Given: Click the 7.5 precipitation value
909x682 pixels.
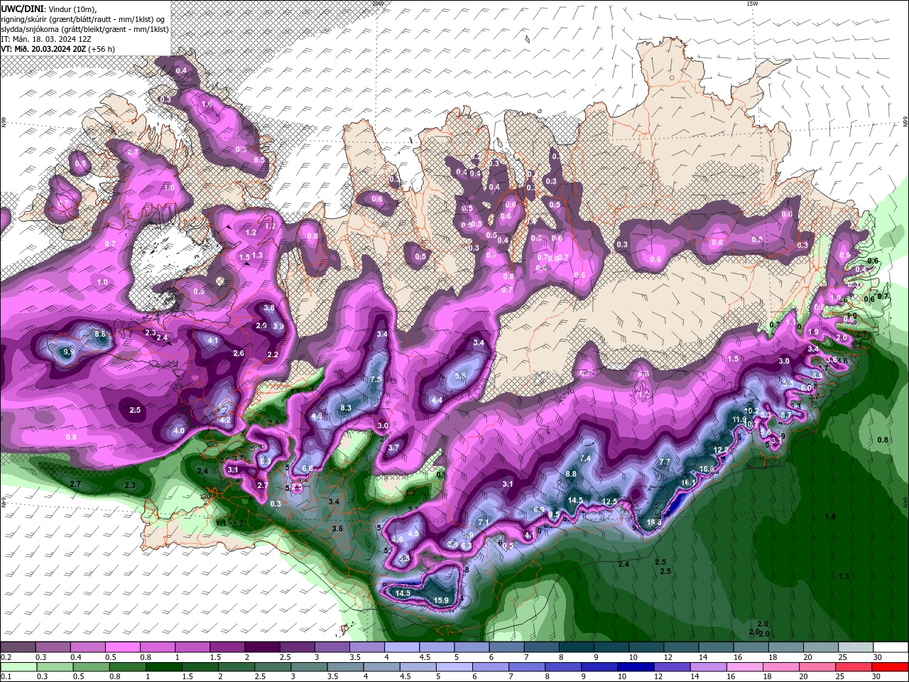Looking at the screenshot, I should pyautogui.click(x=376, y=379).
